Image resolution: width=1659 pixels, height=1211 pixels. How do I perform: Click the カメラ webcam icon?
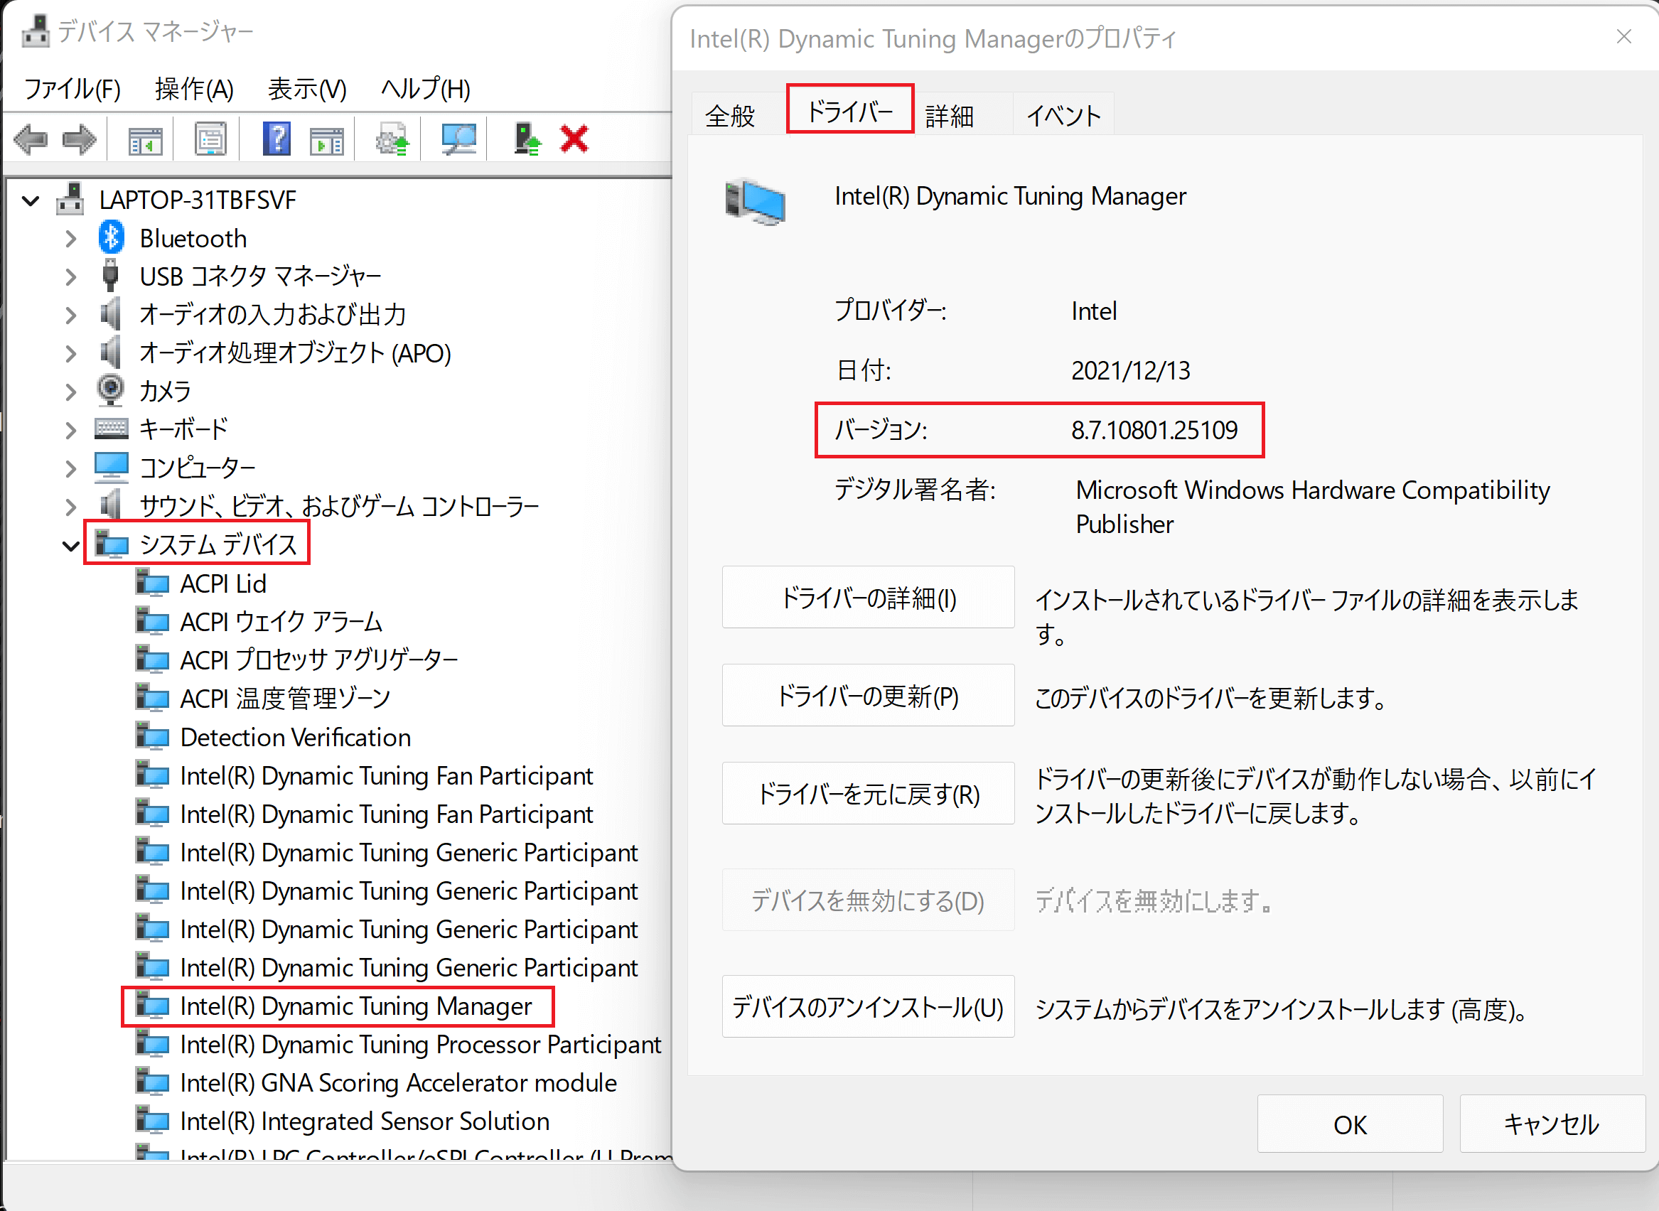click(x=111, y=390)
